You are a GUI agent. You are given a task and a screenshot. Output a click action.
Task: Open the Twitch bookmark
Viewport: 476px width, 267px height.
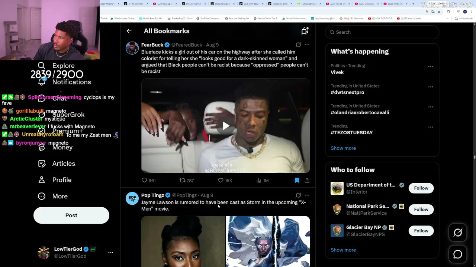coord(104,19)
